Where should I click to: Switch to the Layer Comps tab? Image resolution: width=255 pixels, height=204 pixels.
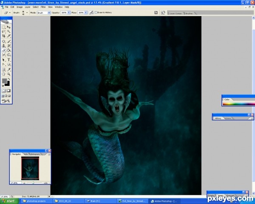(x=176, y=14)
